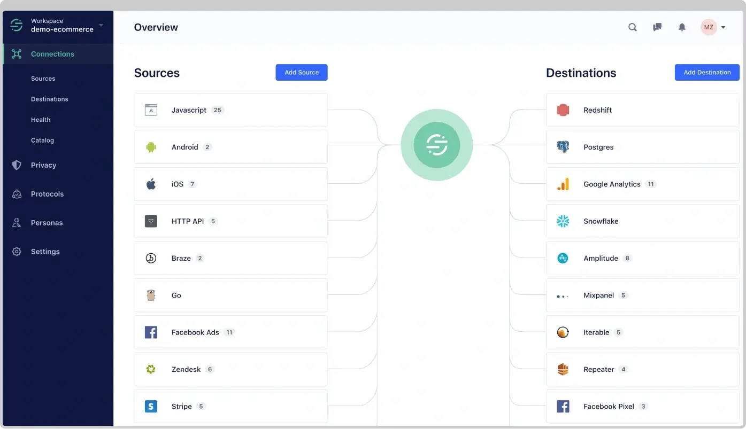The image size is (746, 429).
Task: Open Personas from the sidebar
Action: point(47,223)
